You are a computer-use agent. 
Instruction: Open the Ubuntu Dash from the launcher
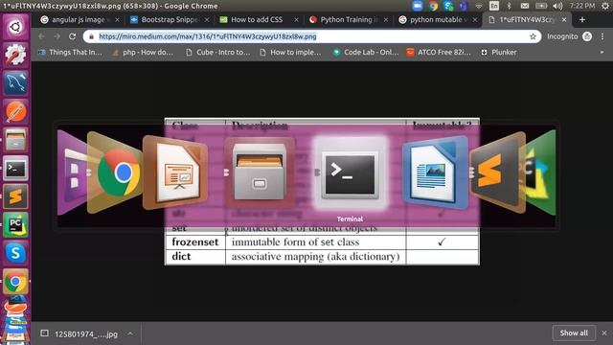pyautogui.click(x=15, y=27)
